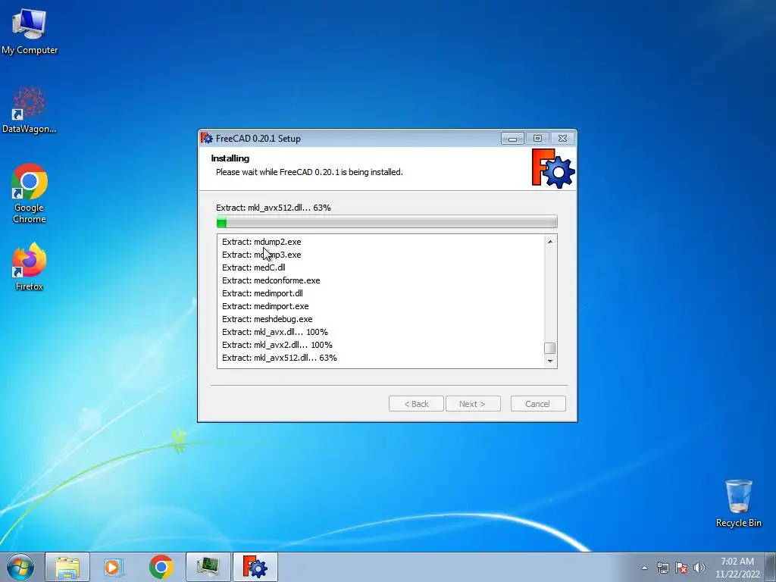Open Chrome from the taskbar
Viewport: 776px width, 582px height.
click(x=161, y=567)
